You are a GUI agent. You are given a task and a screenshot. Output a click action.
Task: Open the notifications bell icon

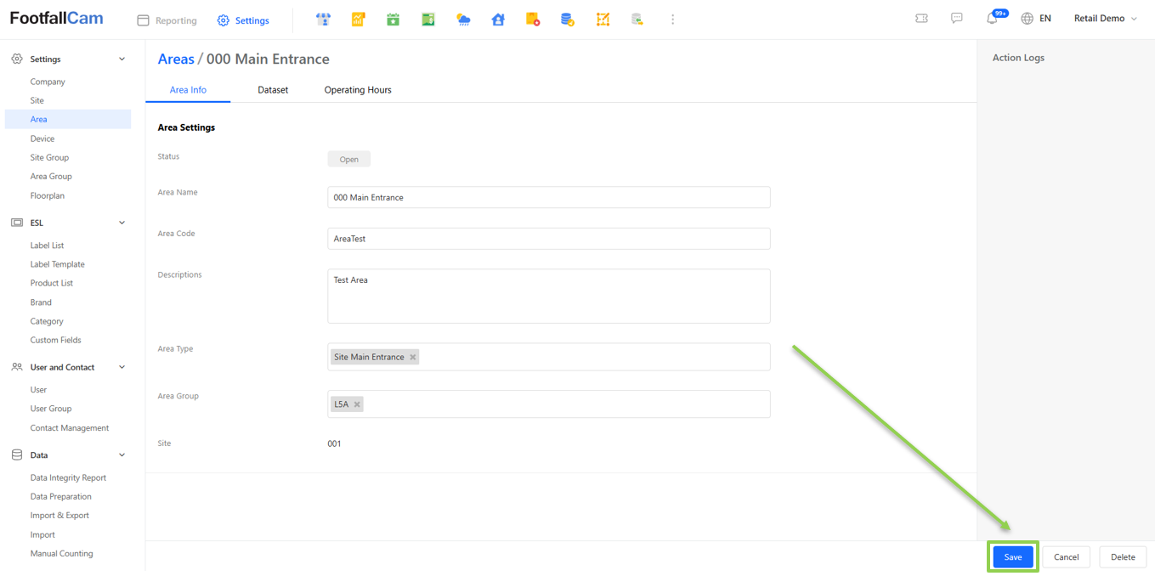tap(992, 19)
